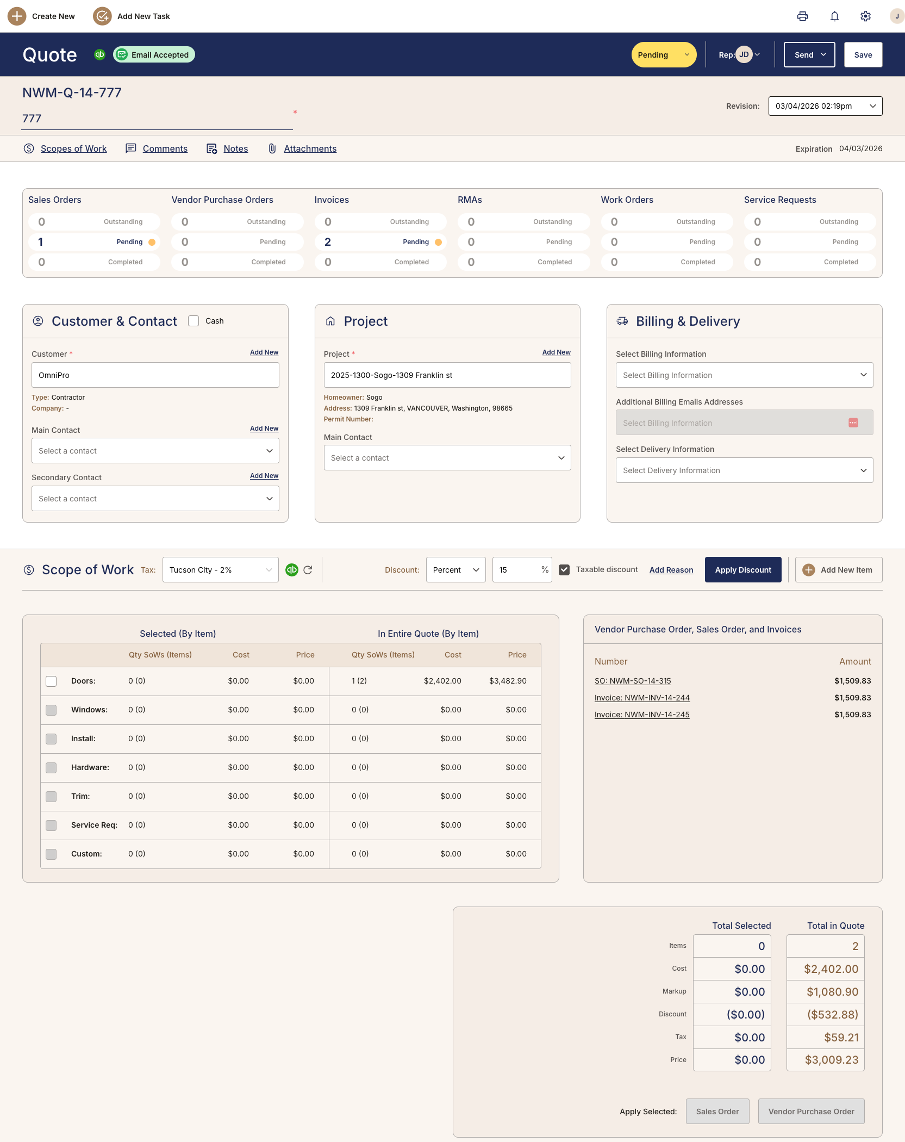Select the Doors row checkbox
Viewport: 905px width, 1142px height.
pos(51,681)
